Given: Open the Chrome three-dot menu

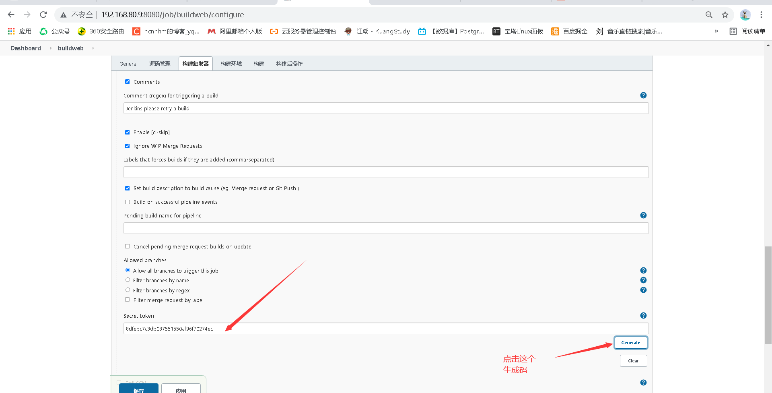Looking at the screenshot, I should 761,14.
